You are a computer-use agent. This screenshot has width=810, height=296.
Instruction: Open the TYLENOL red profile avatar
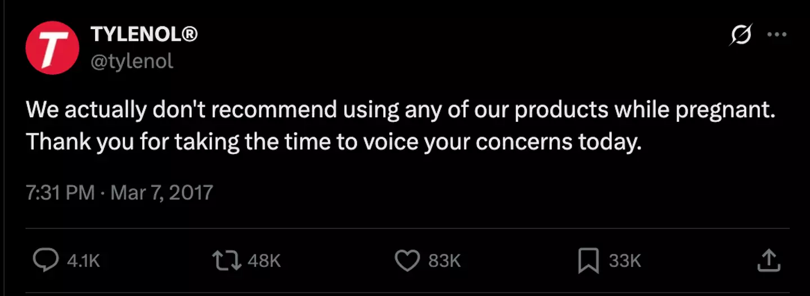click(52, 47)
